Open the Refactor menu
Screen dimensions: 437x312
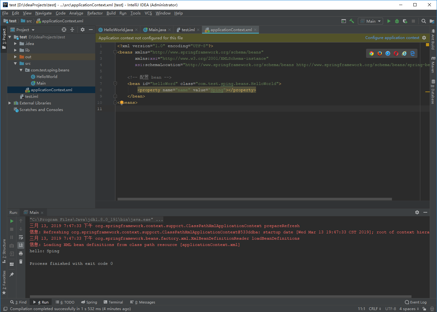[95, 13]
